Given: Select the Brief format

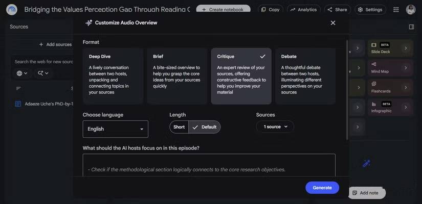Looking at the screenshot, I should 177,76.
